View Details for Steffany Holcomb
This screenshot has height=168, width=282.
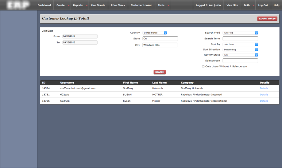pyautogui.click(x=264, y=88)
